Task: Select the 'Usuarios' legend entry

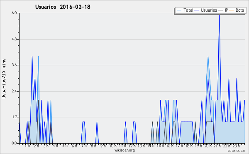Action: point(206,10)
